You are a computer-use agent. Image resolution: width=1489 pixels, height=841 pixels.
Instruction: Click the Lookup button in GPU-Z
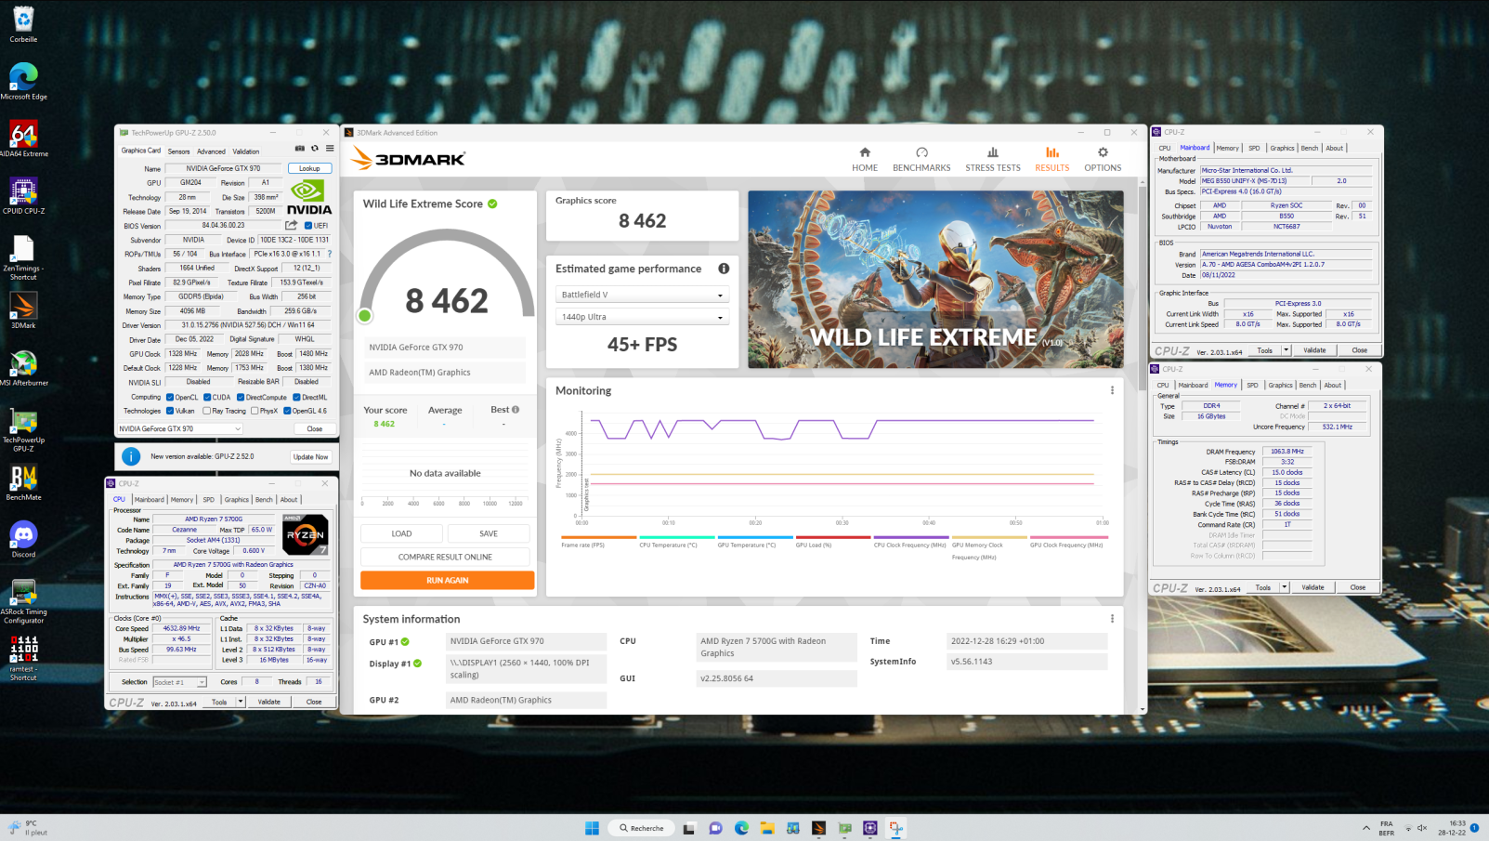coord(309,168)
